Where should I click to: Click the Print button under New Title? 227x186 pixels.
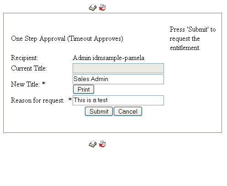pyautogui.click(x=84, y=89)
